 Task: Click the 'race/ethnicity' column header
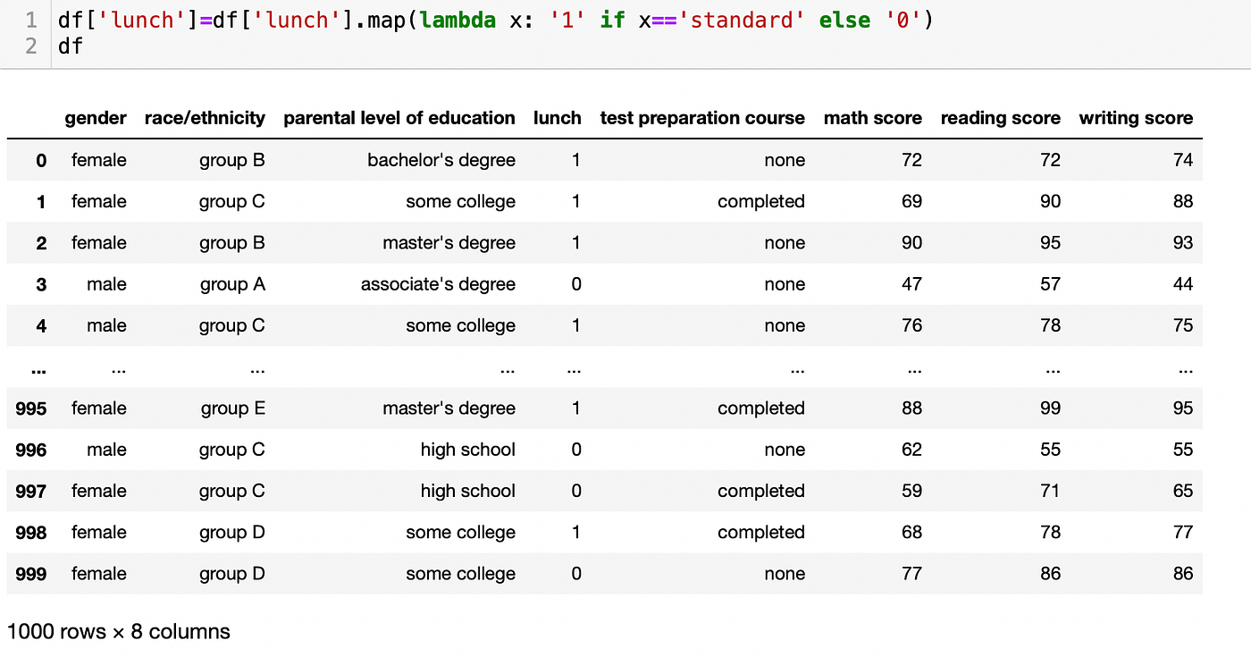pyautogui.click(x=205, y=118)
